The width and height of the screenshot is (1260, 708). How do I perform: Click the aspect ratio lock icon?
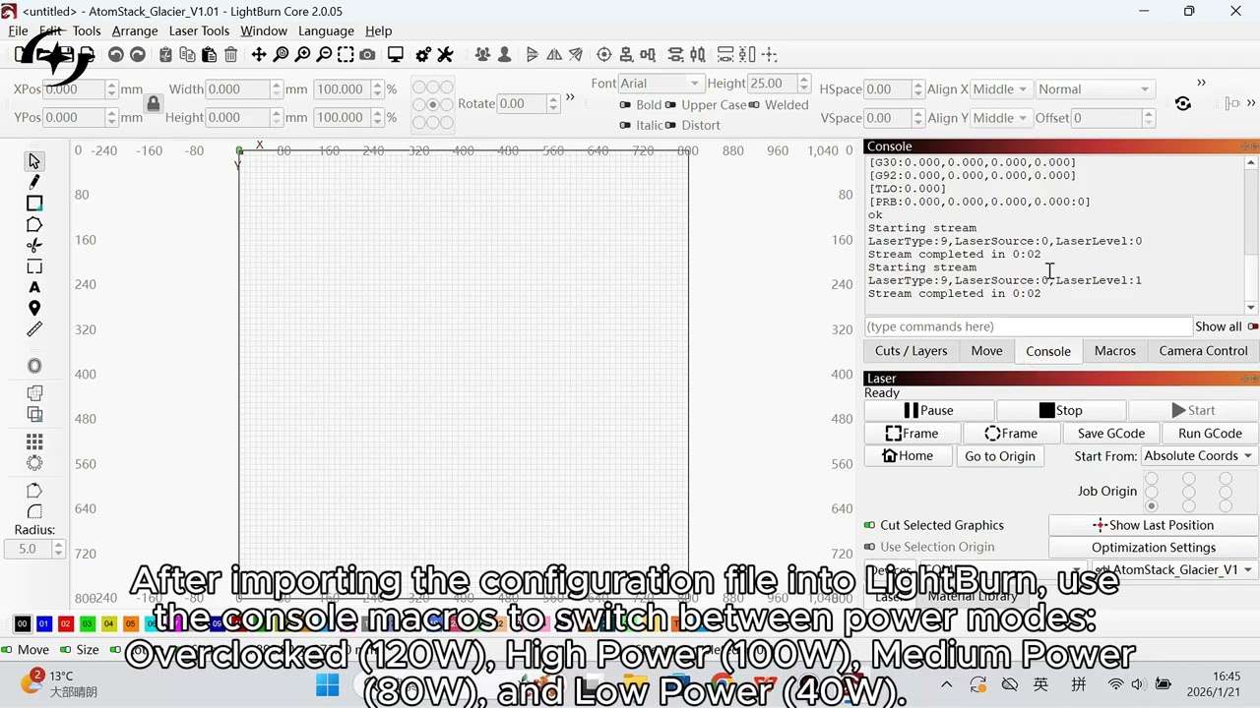(153, 103)
